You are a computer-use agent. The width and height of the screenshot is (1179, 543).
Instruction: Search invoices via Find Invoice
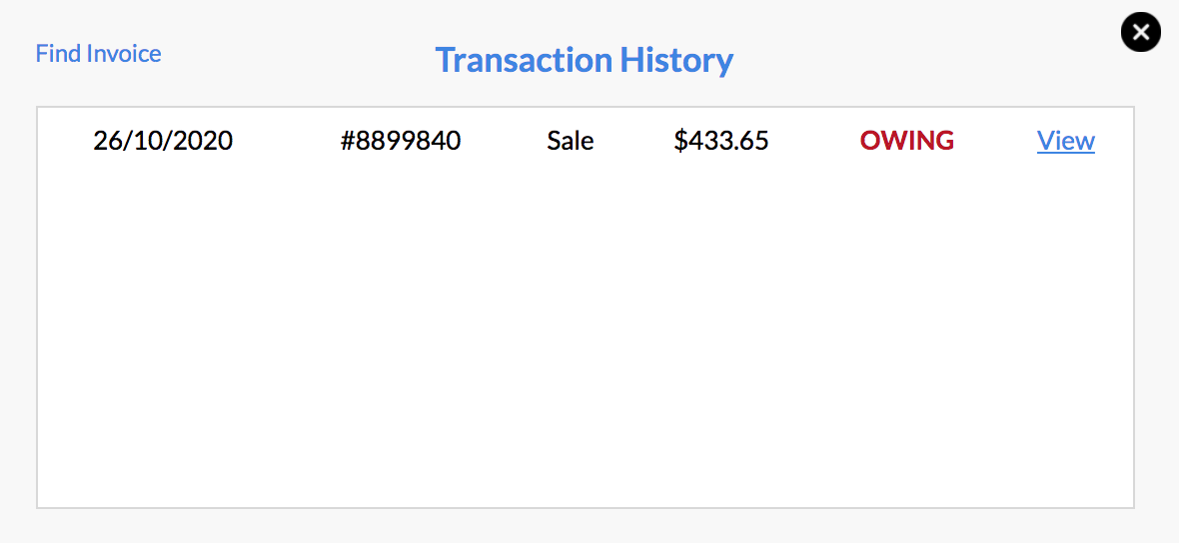(x=99, y=54)
